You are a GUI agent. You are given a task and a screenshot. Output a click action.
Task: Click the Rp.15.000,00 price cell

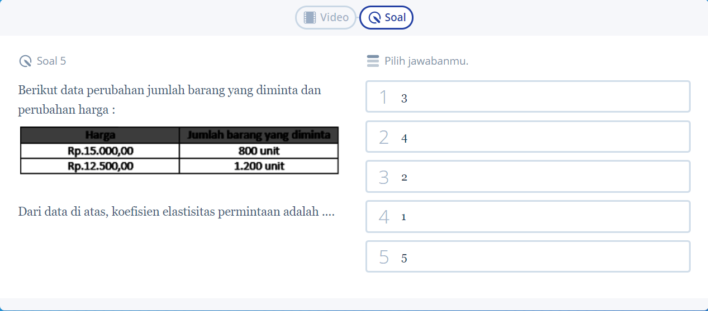(x=100, y=151)
